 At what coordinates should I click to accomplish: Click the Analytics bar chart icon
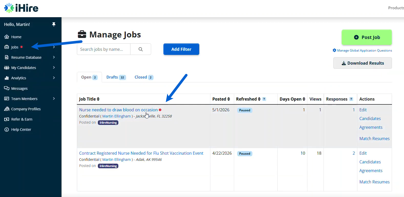[7, 78]
